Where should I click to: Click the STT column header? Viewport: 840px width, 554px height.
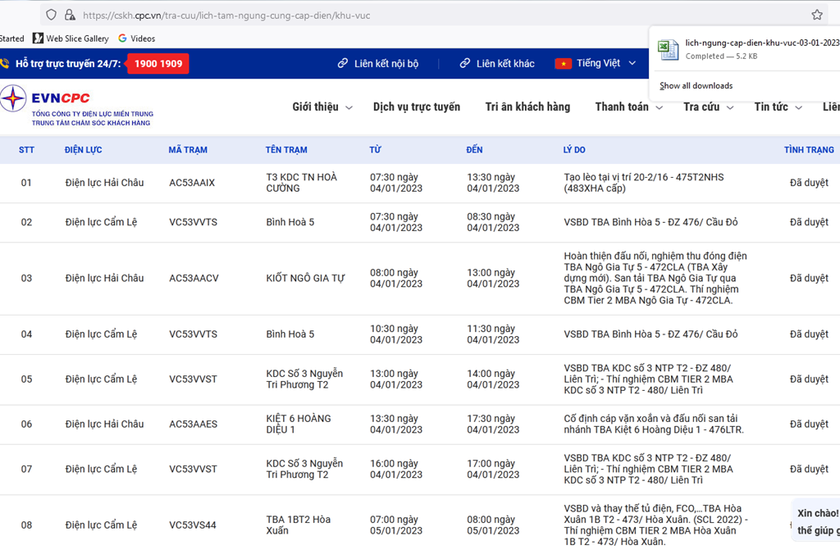pos(26,150)
